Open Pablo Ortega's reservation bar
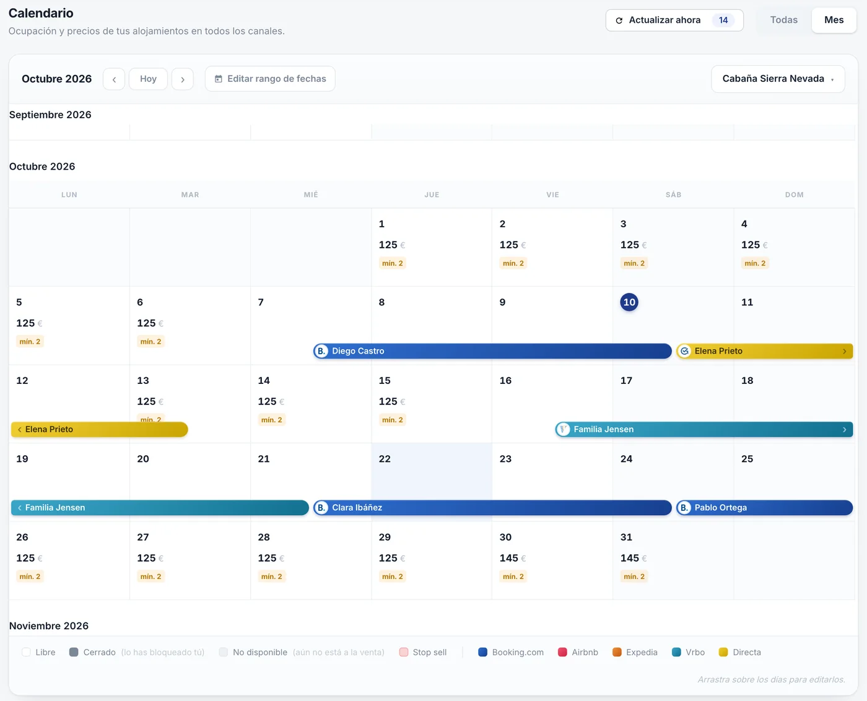The width and height of the screenshot is (867, 701). [764, 508]
